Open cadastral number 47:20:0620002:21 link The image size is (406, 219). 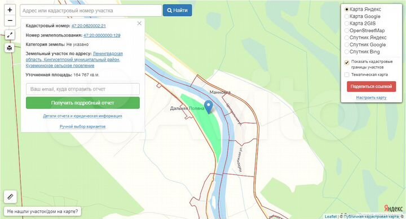tap(89, 26)
